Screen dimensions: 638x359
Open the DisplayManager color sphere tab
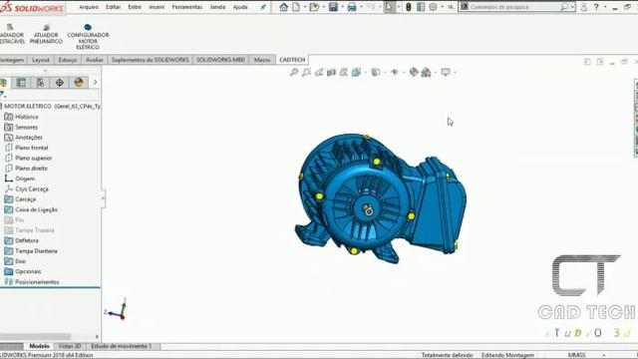click(79, 83)
